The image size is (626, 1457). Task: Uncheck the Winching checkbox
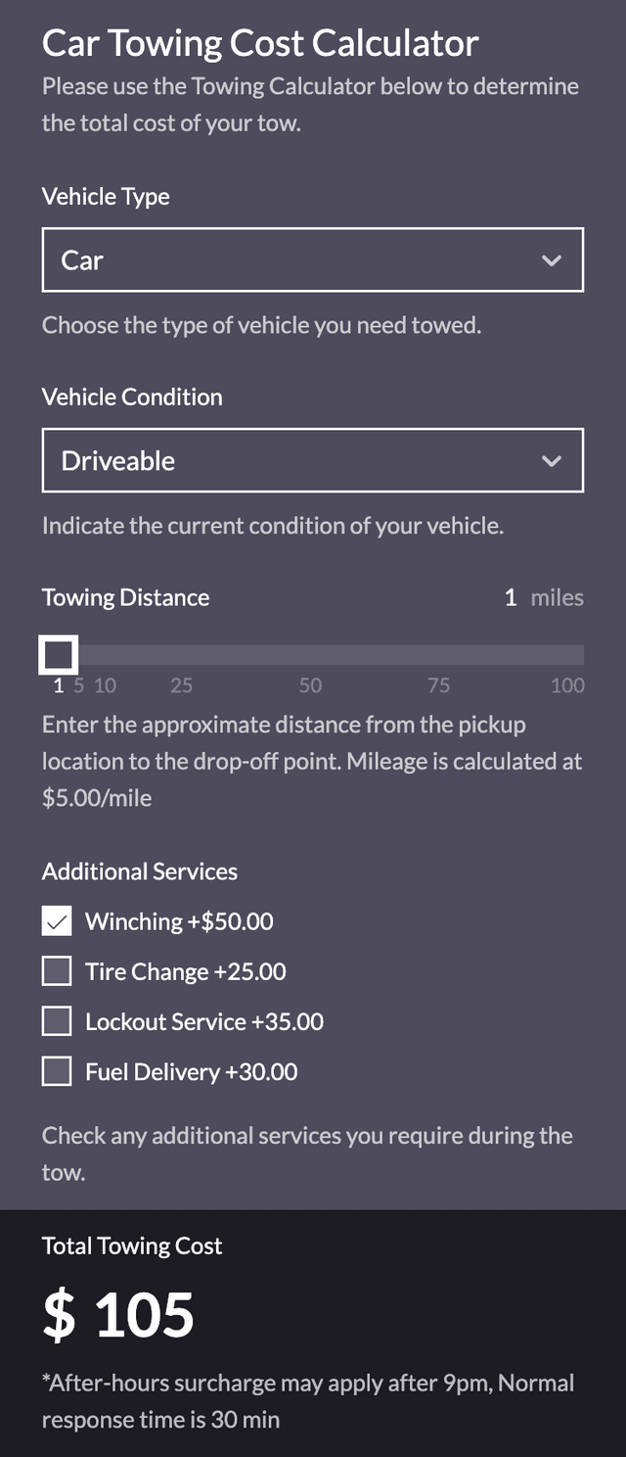57,921
